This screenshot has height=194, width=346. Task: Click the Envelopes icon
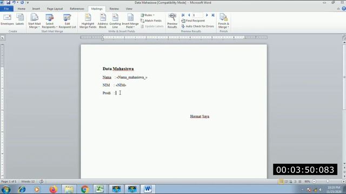click(x=7, y=20)
